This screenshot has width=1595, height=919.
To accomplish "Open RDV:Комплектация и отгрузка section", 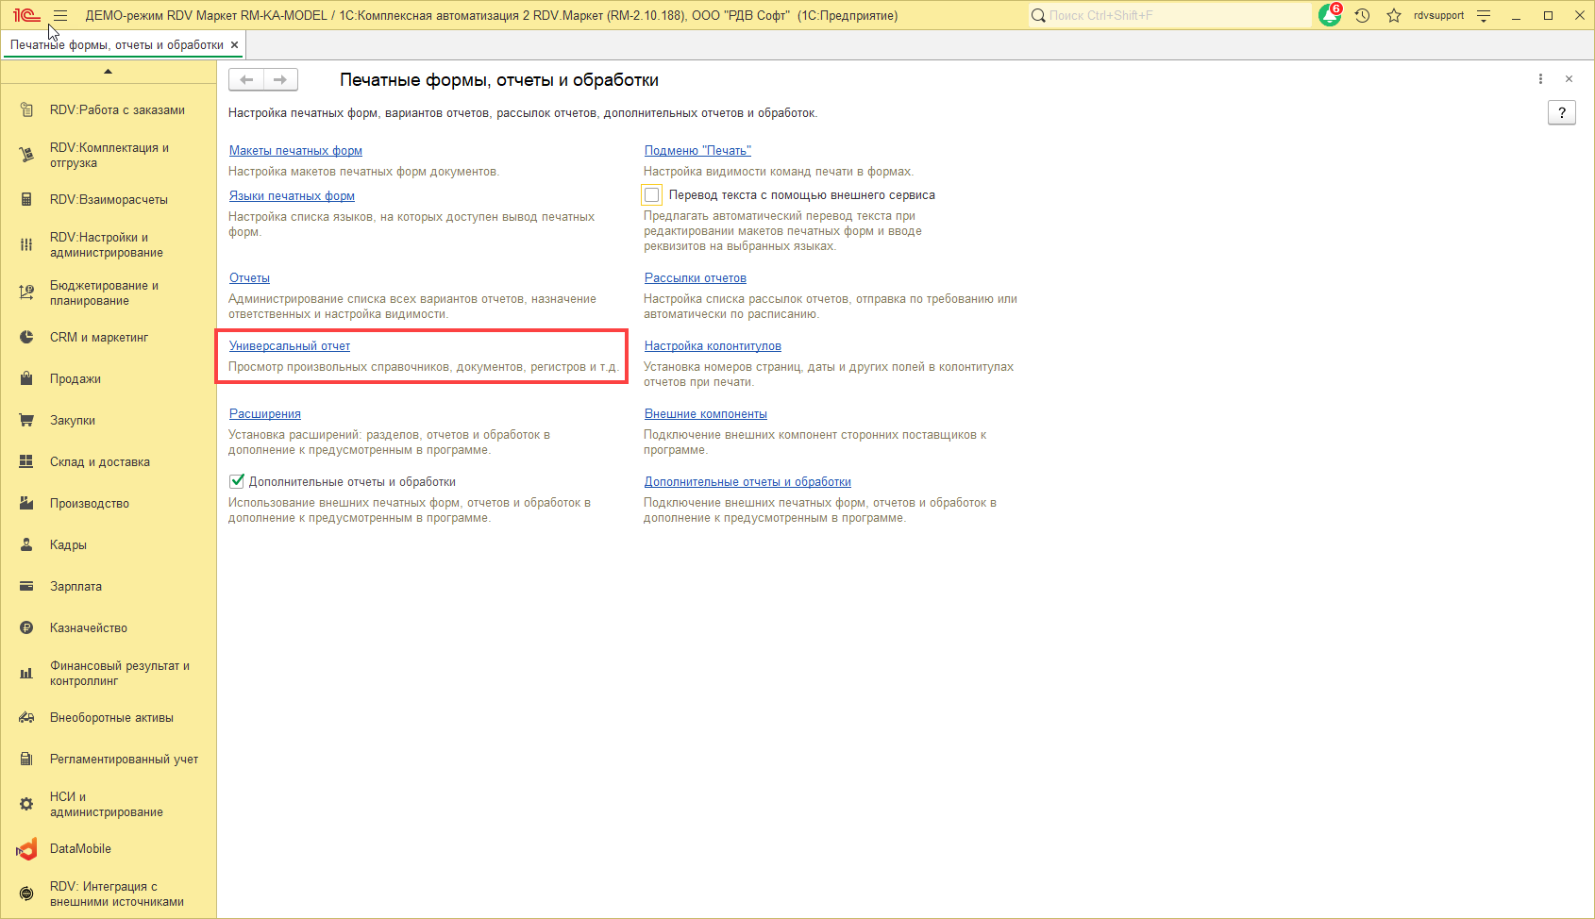I will coord(109,155).
